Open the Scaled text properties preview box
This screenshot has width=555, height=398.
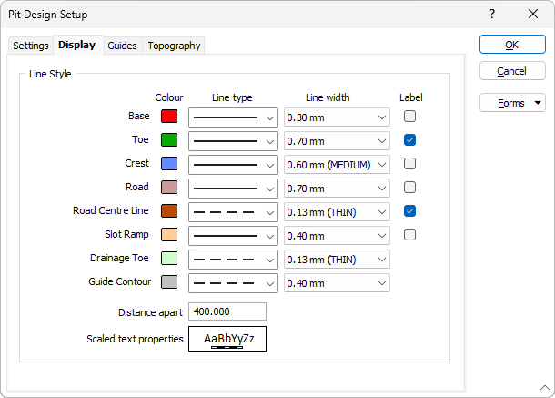pos(227,339)
